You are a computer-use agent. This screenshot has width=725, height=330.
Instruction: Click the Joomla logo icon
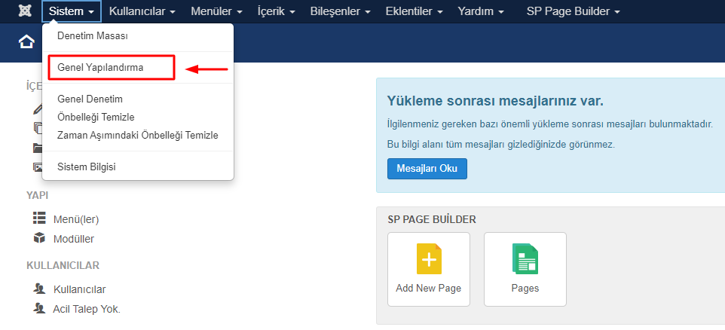point(24,11)
